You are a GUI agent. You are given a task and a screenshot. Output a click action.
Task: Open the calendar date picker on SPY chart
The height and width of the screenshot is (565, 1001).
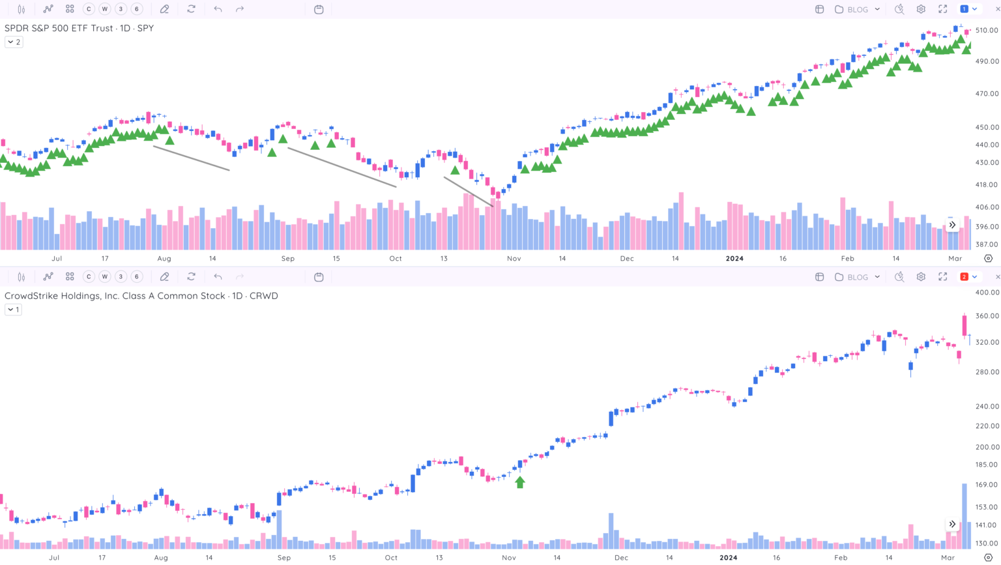pos(319,9)
